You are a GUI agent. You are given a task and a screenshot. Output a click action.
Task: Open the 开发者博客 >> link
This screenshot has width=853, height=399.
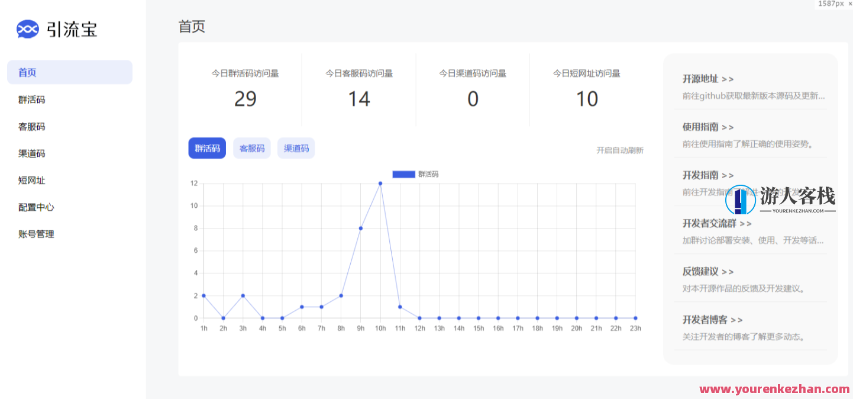[712, 320]
